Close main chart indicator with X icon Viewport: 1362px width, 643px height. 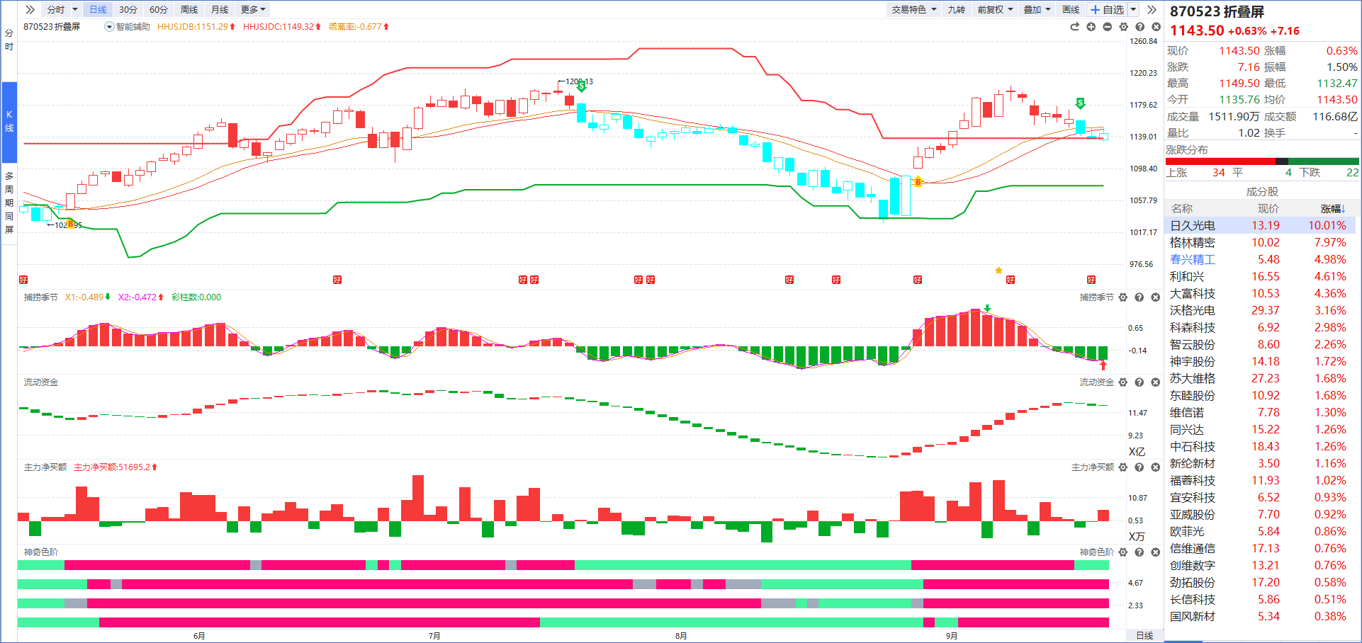coord(1156,27)
